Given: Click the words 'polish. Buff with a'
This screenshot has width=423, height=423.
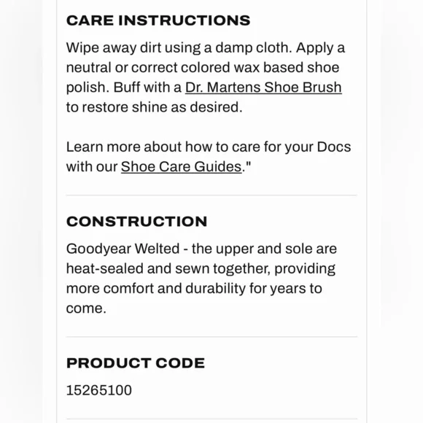Looking at the screenshot, I should (124, 88).
